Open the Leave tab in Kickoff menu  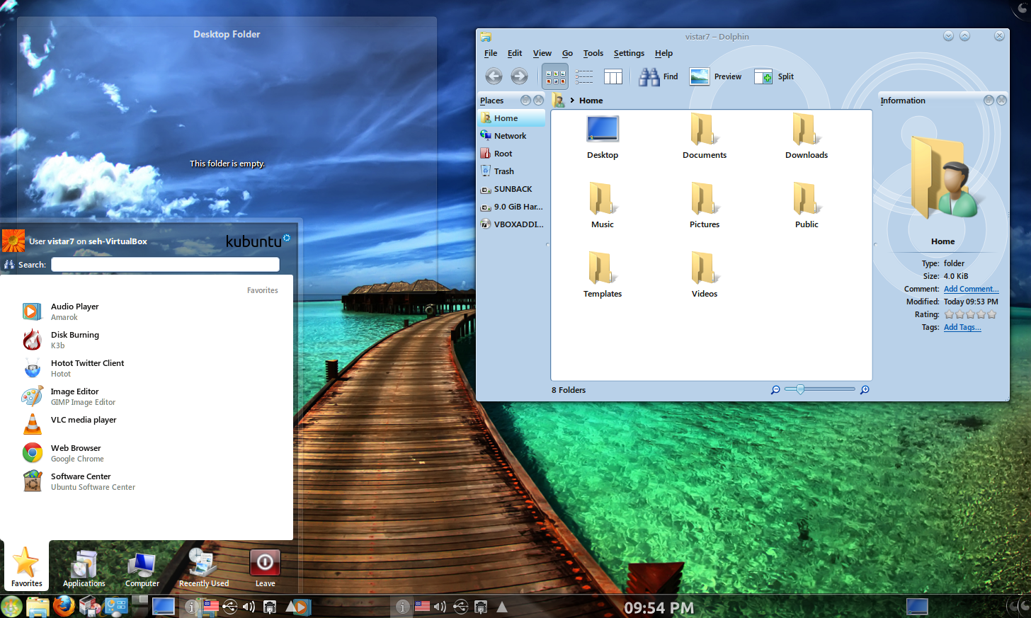265,568
